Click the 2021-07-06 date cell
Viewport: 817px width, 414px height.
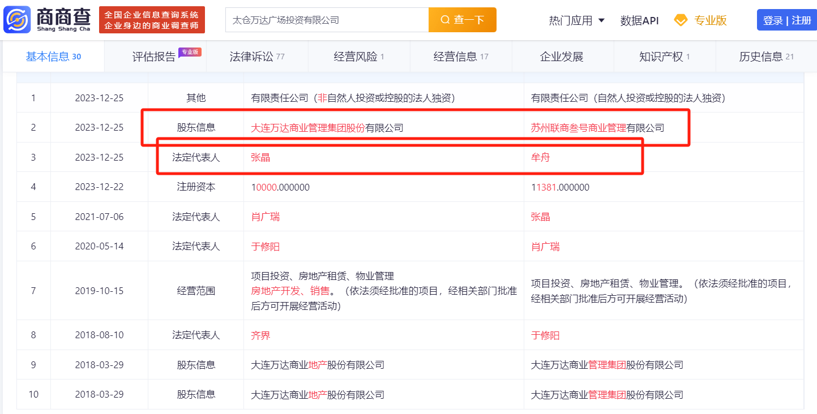point(99,217)
